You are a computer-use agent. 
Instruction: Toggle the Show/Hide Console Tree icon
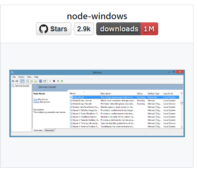(x=23, y=81)
